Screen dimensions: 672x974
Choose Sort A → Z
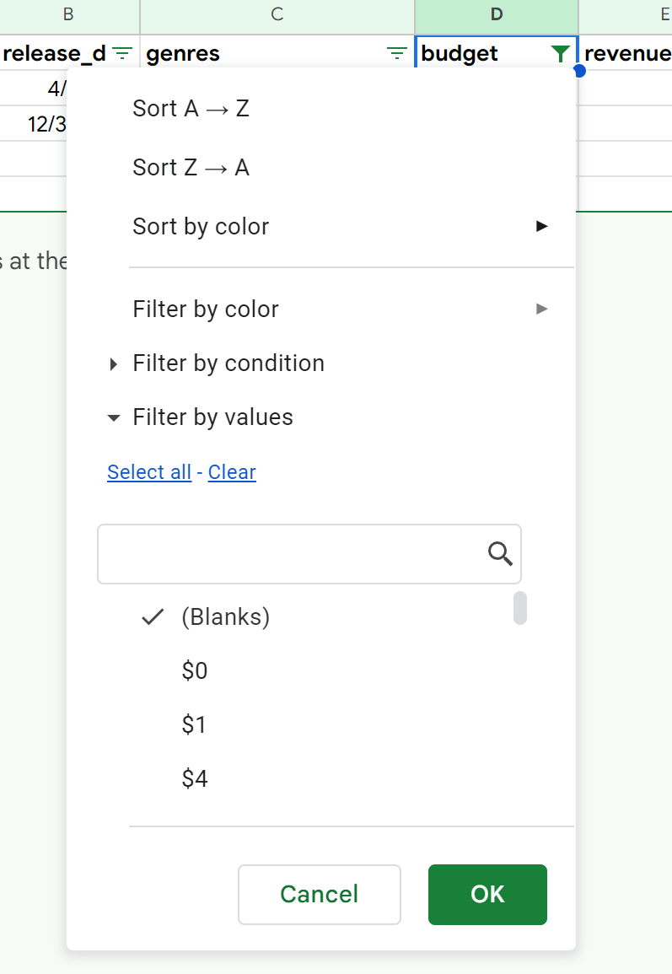pos(191,109)
